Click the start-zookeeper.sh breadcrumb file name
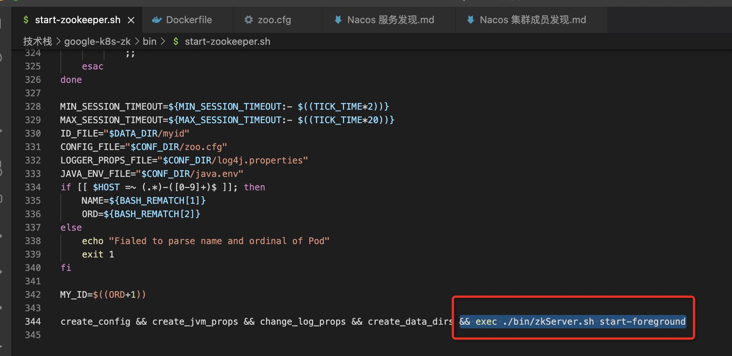The height and width of the screenshot is (356, 732). 227,41
